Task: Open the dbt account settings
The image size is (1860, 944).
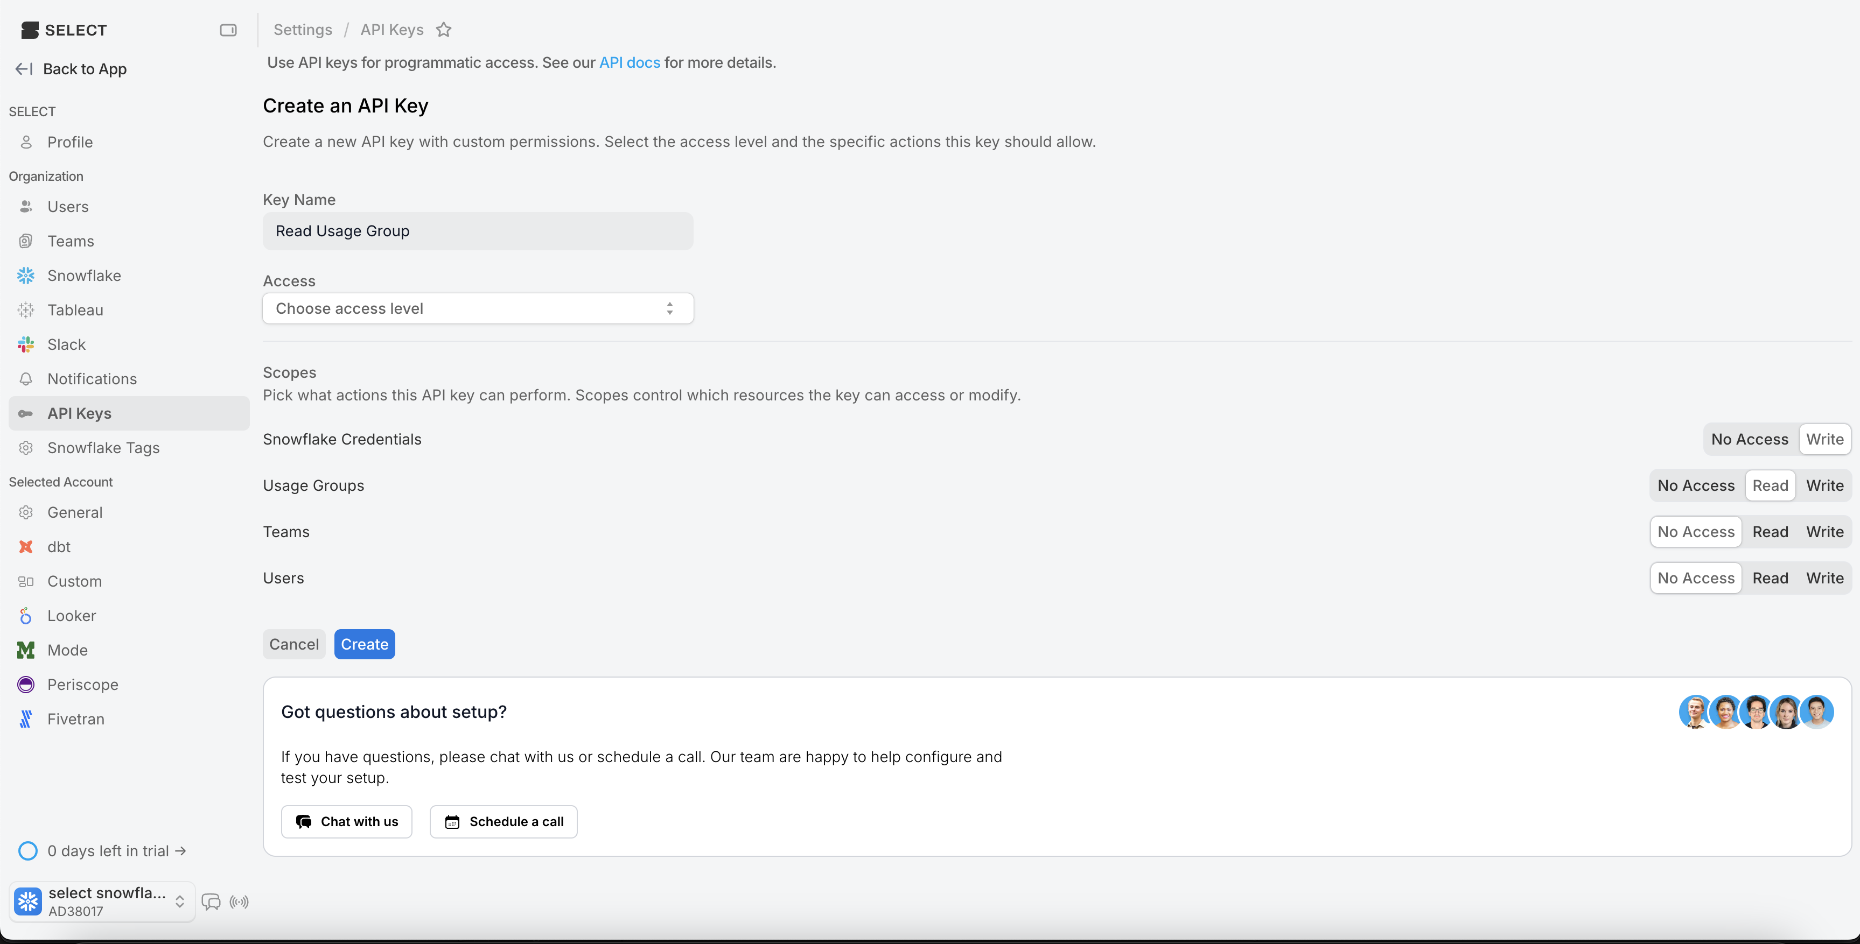Action: point(58,546)
